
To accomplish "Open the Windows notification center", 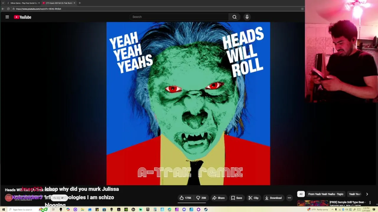I will pyautogui.click(x=374, y=209).
